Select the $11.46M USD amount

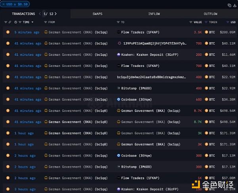point(228,55)
